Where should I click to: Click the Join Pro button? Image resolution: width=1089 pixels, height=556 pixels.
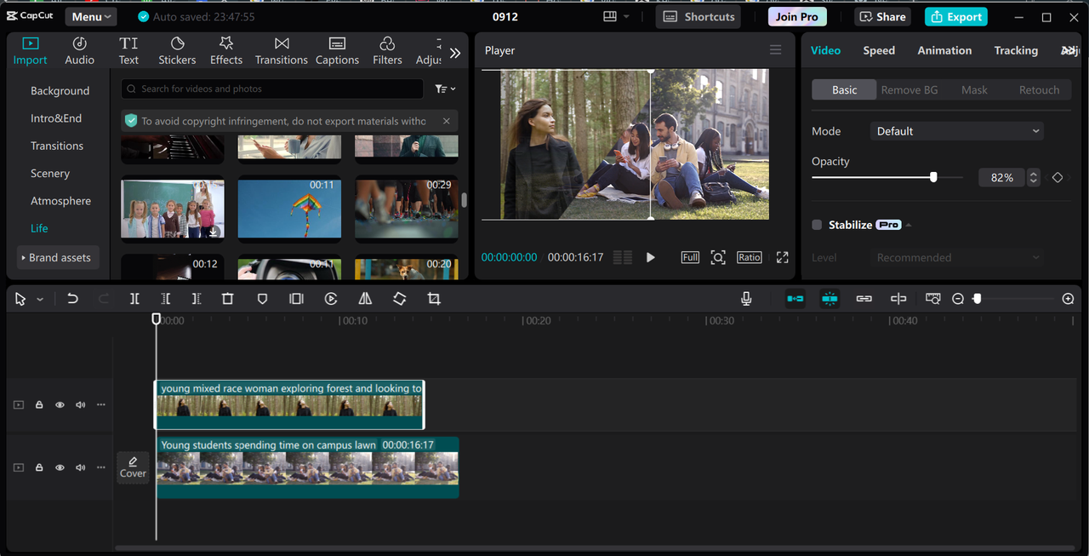[x=797, y=17]
